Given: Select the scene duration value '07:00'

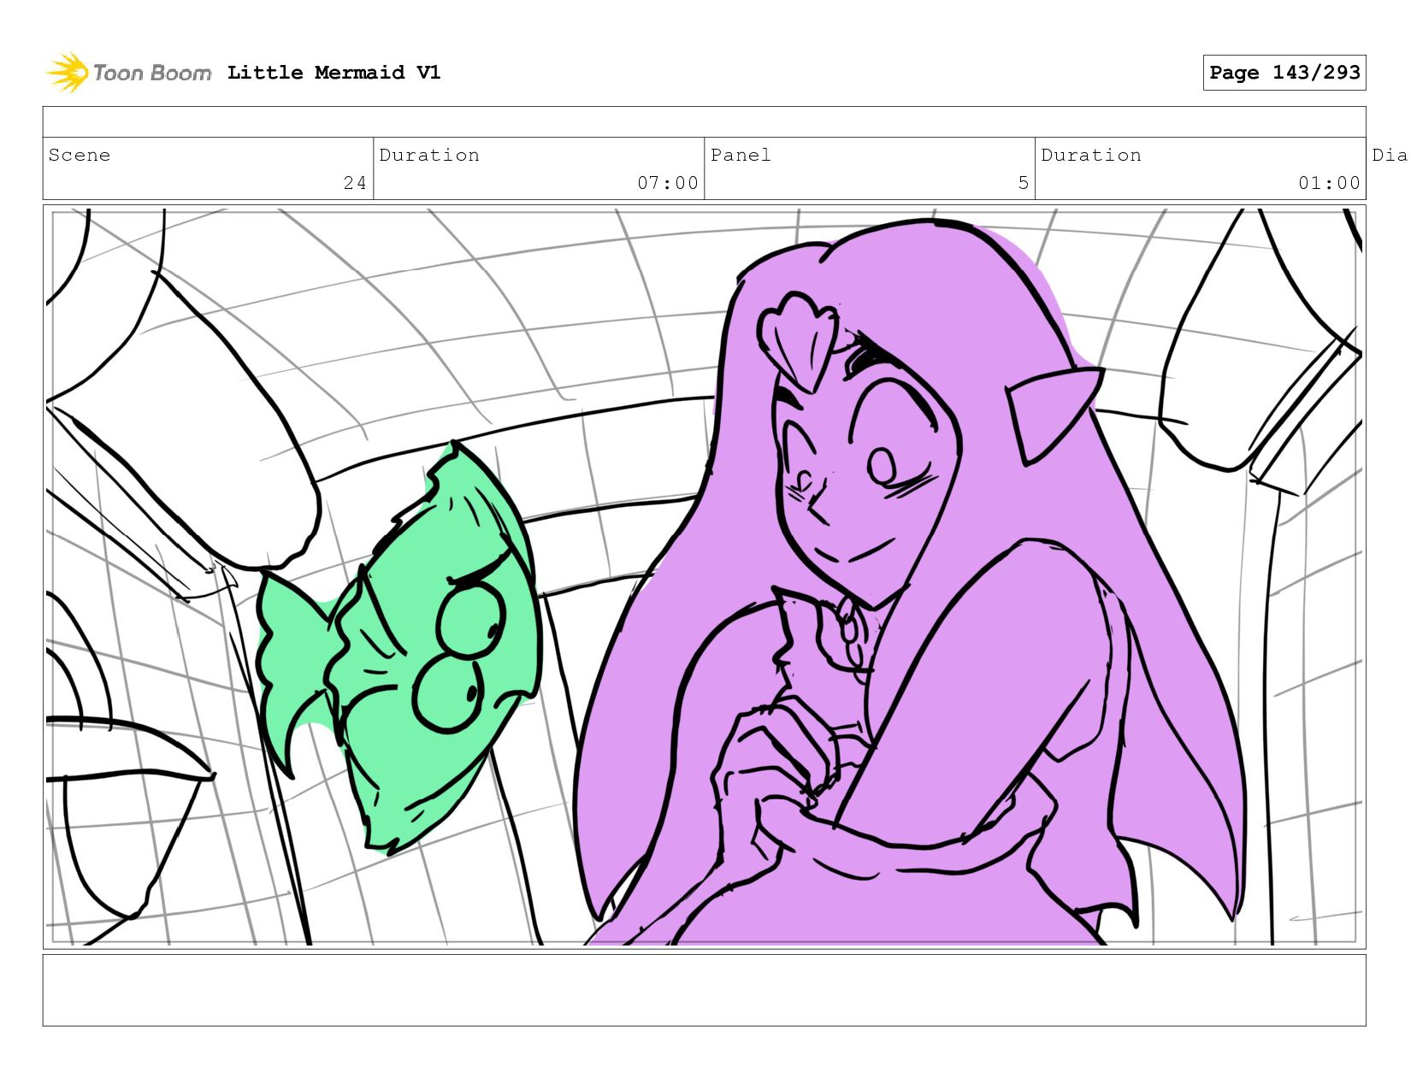Looking at the screenshot, I should 667,183.
